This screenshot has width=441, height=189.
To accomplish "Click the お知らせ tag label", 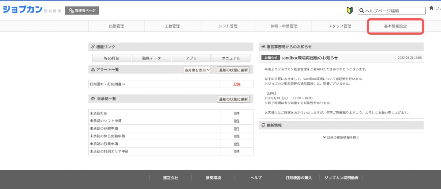I will click(270, 58).
